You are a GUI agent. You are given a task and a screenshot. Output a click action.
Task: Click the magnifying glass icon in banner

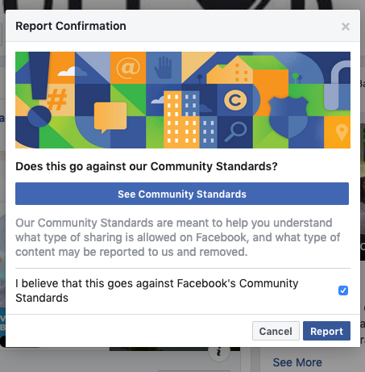click(x=235, y=132)
